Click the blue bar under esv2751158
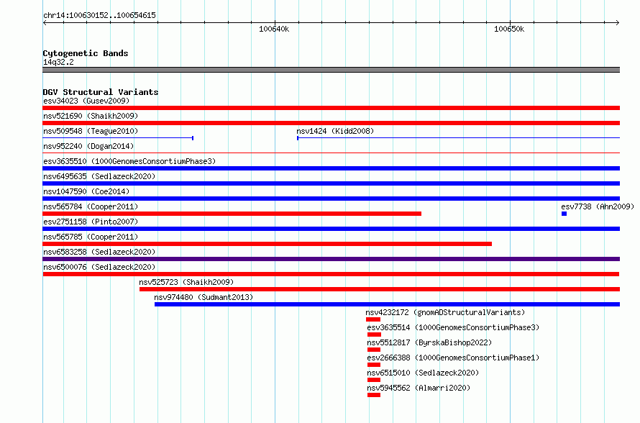The width and height of the screenshot is (640, 423). point(331,229)
